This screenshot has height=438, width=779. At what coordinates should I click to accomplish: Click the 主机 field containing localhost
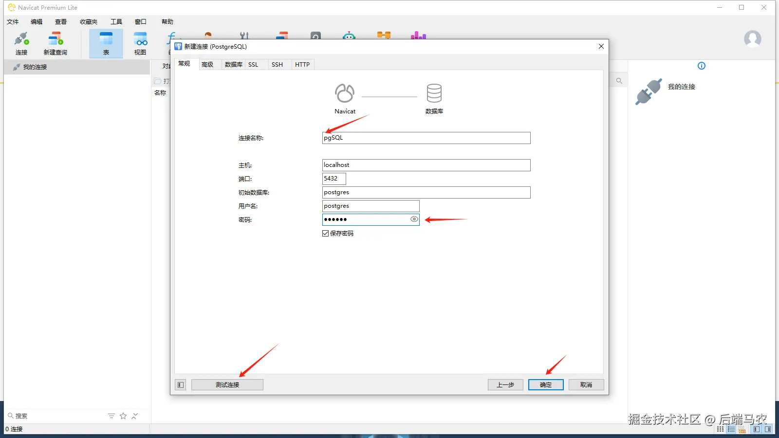point(426,165)
